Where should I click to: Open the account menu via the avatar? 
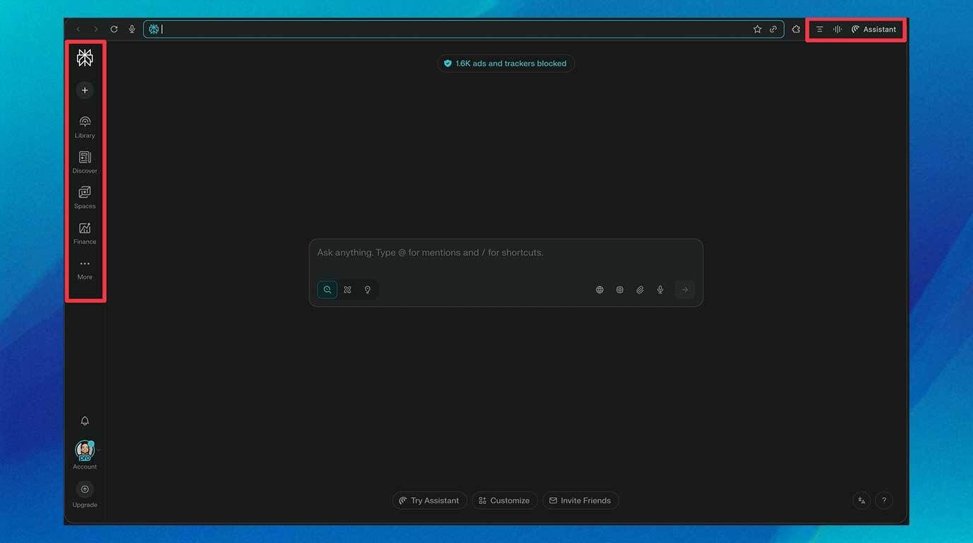[x=84, y=449]
